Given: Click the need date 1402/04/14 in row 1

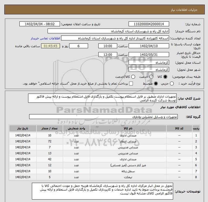Looking at the screenshot, I should click(x=23, y=135).
